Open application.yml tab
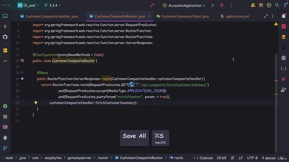This screenshot has height=162, width=289. click(235, 16)
